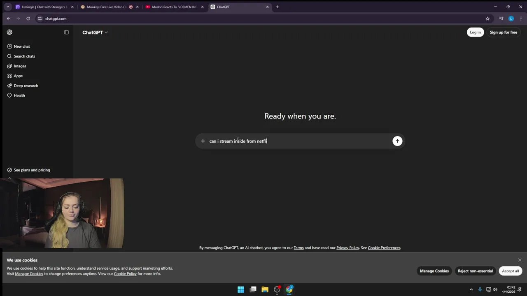Click the webcam overlay thumbnail
The width and height of the screenshot is (527, 296).
(62, 213)
